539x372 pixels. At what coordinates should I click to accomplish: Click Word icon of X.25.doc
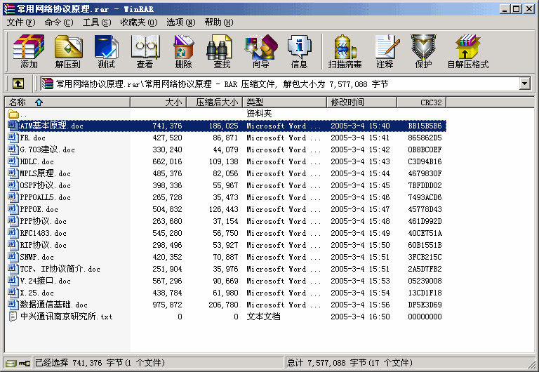point(13,293)
